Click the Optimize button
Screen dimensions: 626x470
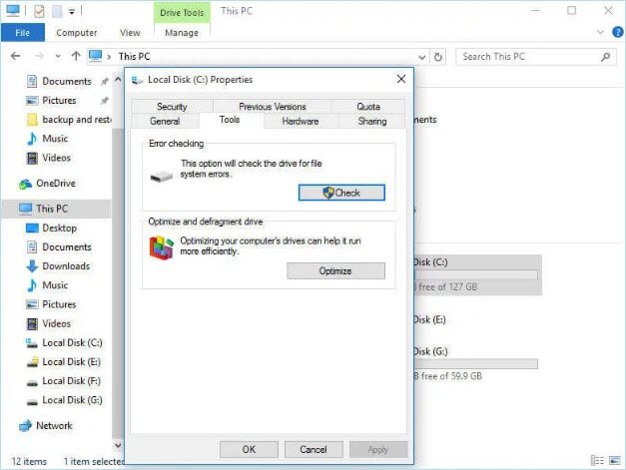pos(334,270)
